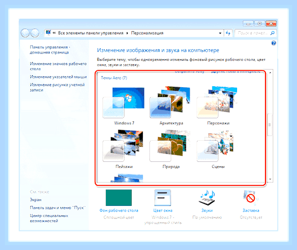Click the refresh icon beside address bar
The image size is (297, 250).
pyautogui.click(x=228, y=33)
